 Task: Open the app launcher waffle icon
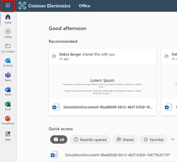8,6
